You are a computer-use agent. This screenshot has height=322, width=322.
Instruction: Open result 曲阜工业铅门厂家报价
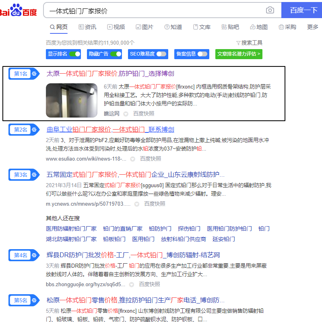[110, 130]
